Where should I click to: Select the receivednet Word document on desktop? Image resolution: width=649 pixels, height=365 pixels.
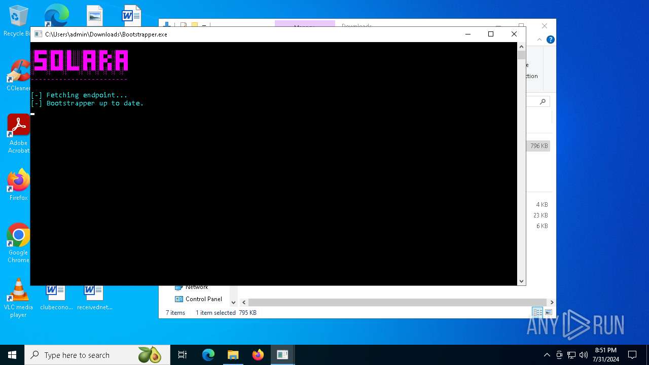coord(95,298)
